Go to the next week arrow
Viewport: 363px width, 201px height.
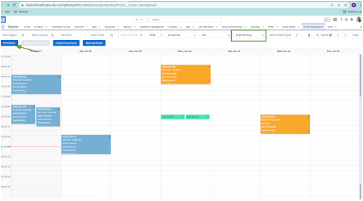[x=345, y=35]
